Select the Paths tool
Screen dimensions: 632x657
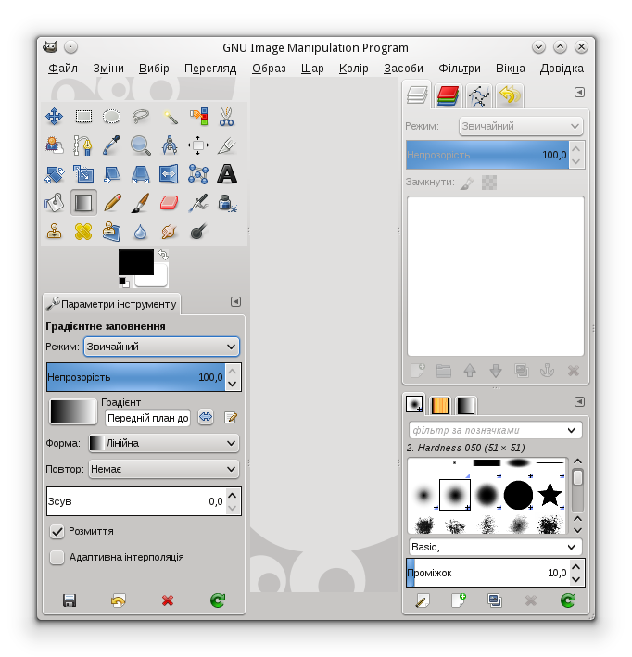click(83, 145)
